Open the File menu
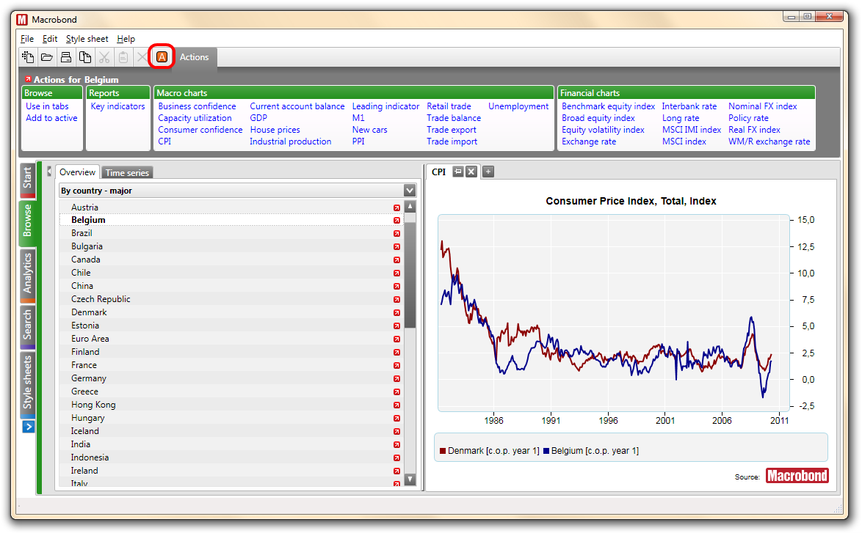Viewport: 862px width, 533px height. coord(27,38)
